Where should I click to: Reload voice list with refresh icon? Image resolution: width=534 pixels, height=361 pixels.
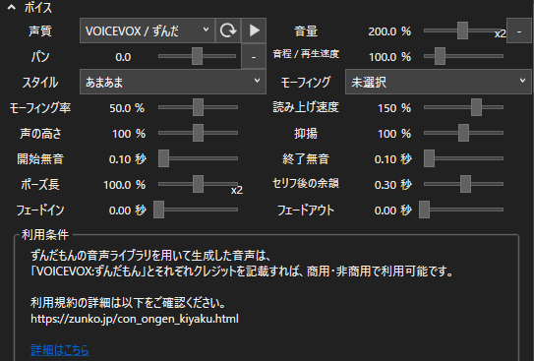[228, 30]
